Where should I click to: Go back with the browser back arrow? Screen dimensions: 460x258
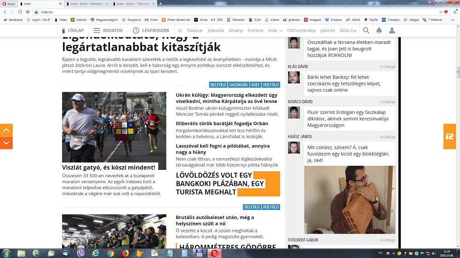pyautogui.click(x=5, y=12)
